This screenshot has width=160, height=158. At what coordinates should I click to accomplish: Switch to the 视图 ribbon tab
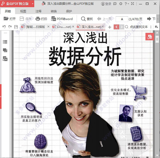coord(23,11)
